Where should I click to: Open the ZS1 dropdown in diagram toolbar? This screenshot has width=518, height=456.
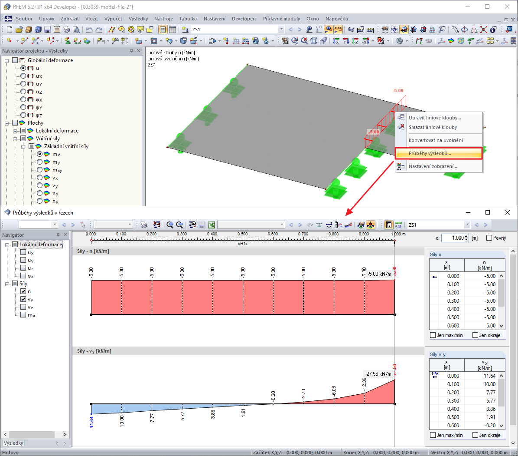tap(467, 225)
